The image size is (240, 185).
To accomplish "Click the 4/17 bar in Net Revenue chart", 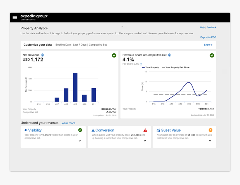I will tap(57, 100).
